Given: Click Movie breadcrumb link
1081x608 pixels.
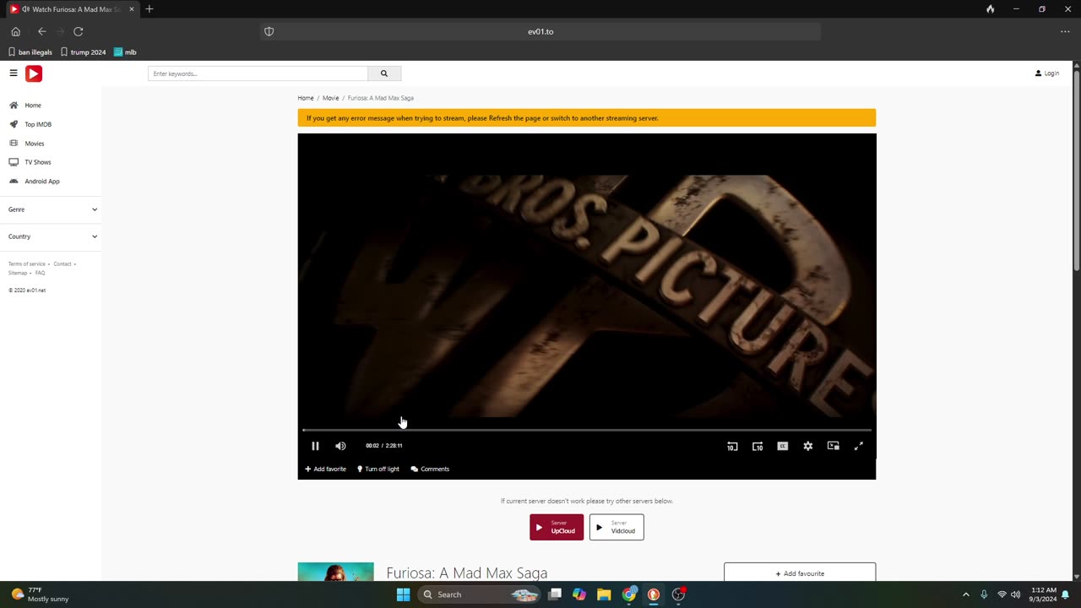Looking at the screenshot, I should (x=330, y=98).
